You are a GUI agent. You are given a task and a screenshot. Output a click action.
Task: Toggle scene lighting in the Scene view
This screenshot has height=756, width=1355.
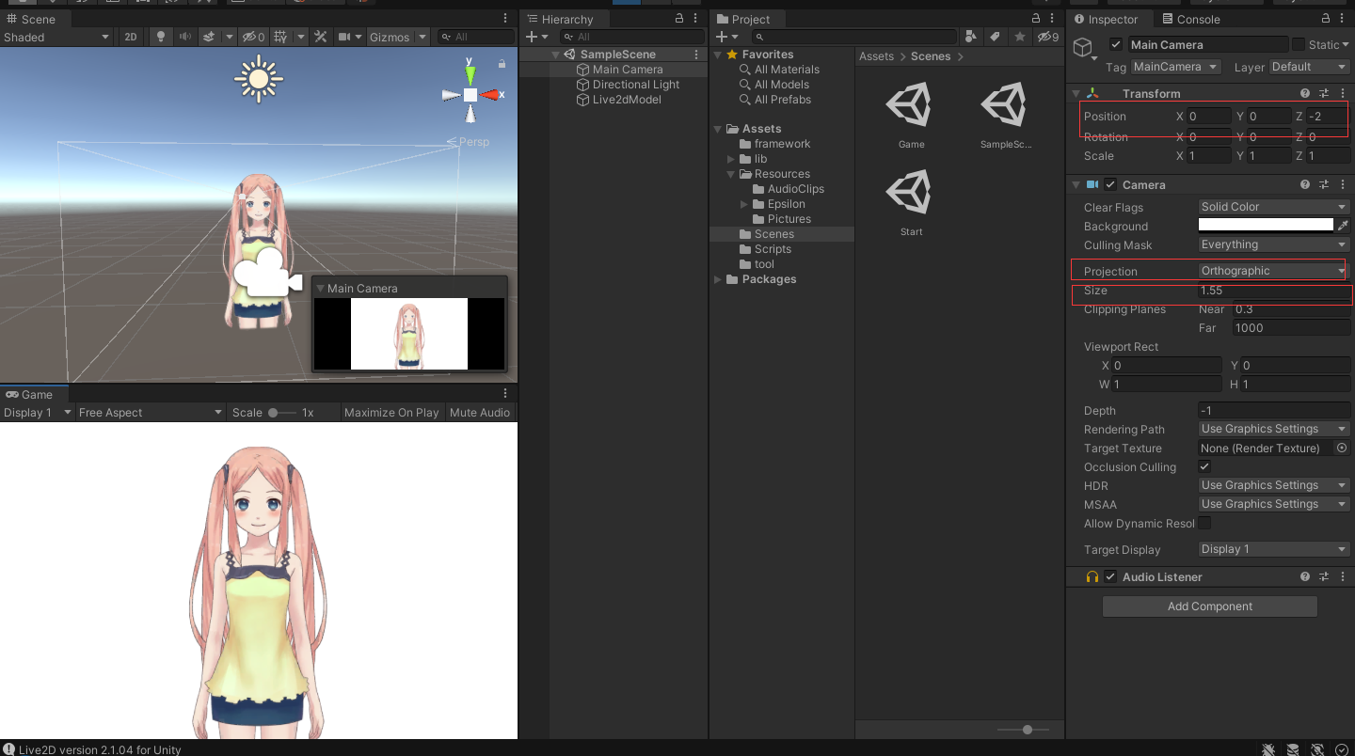pyautogui.click(x=162, y=37)
